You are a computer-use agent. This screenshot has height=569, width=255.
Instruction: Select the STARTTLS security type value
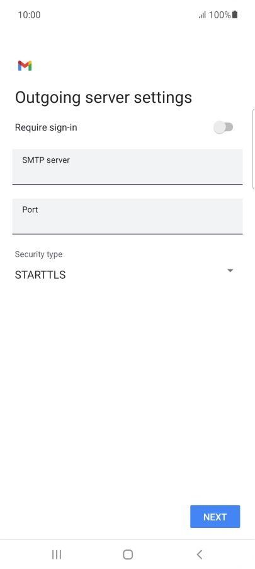coord(40,275)
